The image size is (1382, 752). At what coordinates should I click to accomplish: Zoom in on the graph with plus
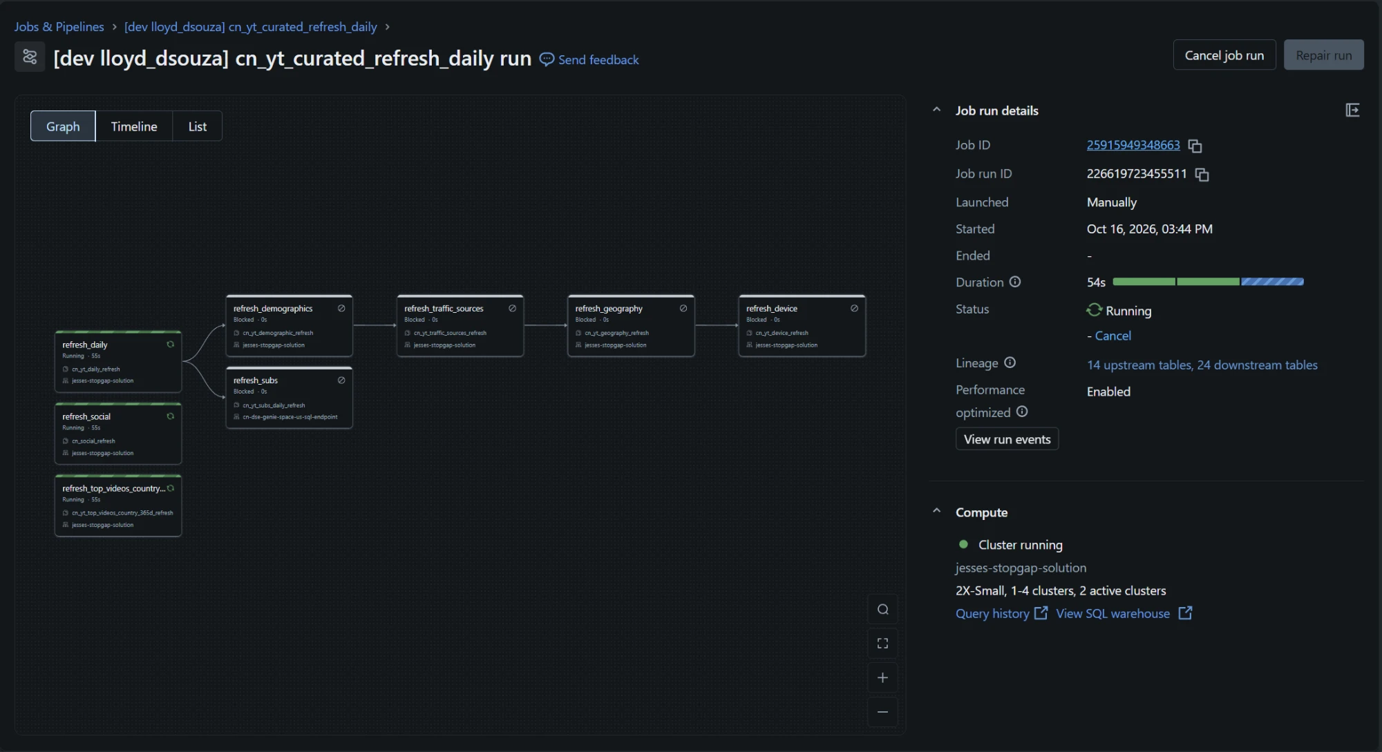(882, 677)
